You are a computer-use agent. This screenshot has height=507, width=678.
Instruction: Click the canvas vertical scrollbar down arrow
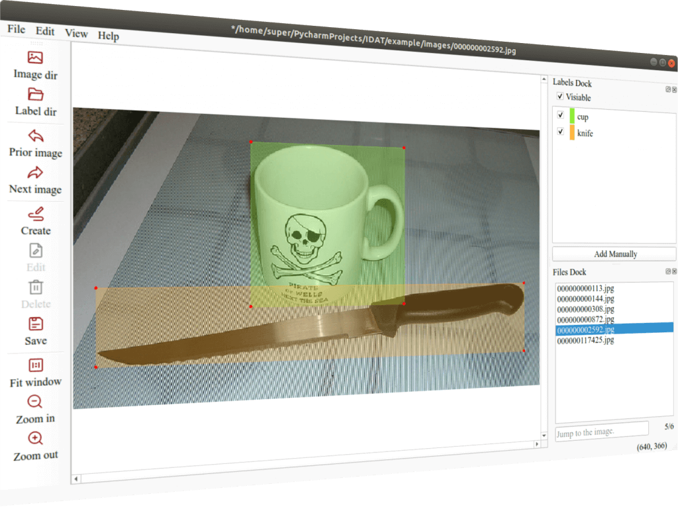click(544, 436)
